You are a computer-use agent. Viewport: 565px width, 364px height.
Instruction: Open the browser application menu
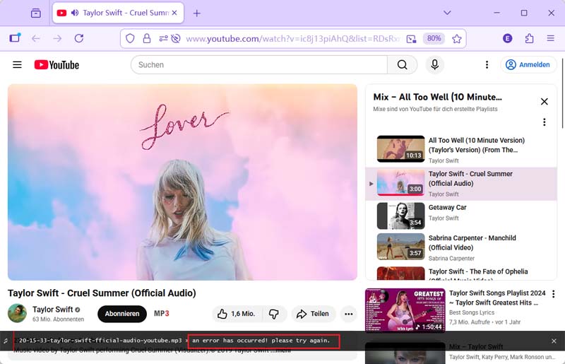click(550, 38)
